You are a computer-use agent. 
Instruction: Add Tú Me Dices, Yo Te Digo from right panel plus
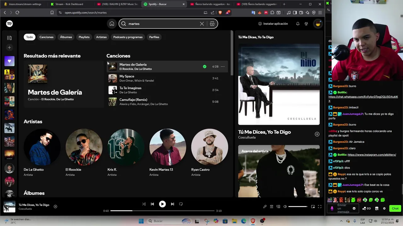click(317, 134)
